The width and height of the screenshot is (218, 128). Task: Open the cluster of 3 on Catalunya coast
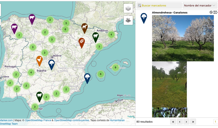[99, 47]
